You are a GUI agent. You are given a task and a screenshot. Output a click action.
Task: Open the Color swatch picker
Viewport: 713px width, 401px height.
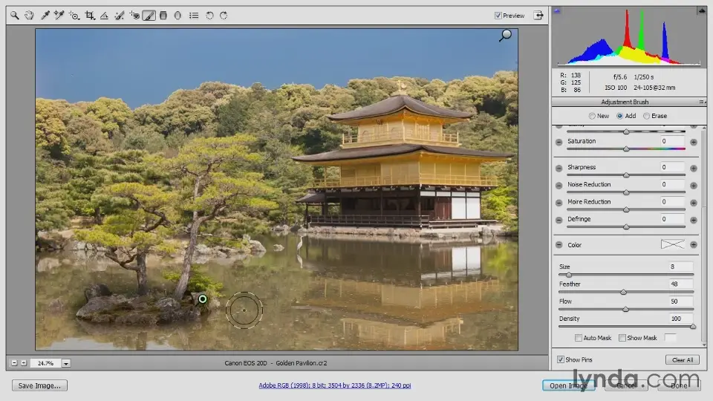coord(672,244)
